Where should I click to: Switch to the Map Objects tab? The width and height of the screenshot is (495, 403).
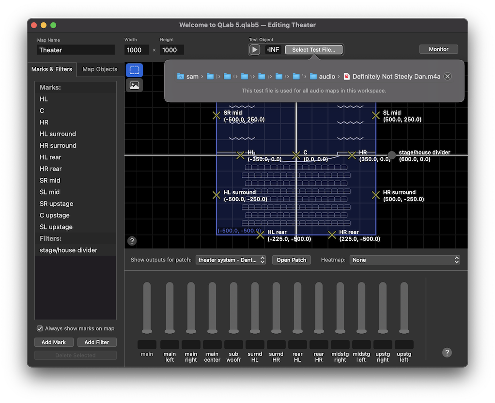coord(100,69)
